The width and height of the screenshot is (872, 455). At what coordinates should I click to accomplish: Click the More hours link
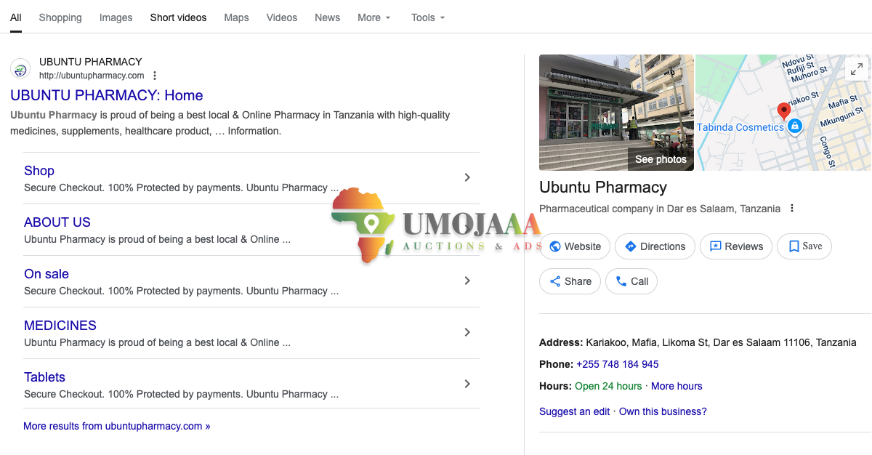click(677, 386)
